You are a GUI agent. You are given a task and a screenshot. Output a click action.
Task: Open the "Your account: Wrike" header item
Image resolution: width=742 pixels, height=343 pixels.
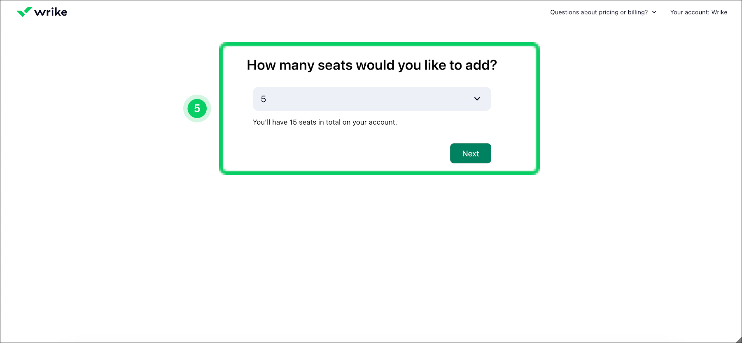pyautogui.click(x=698, y=12)
